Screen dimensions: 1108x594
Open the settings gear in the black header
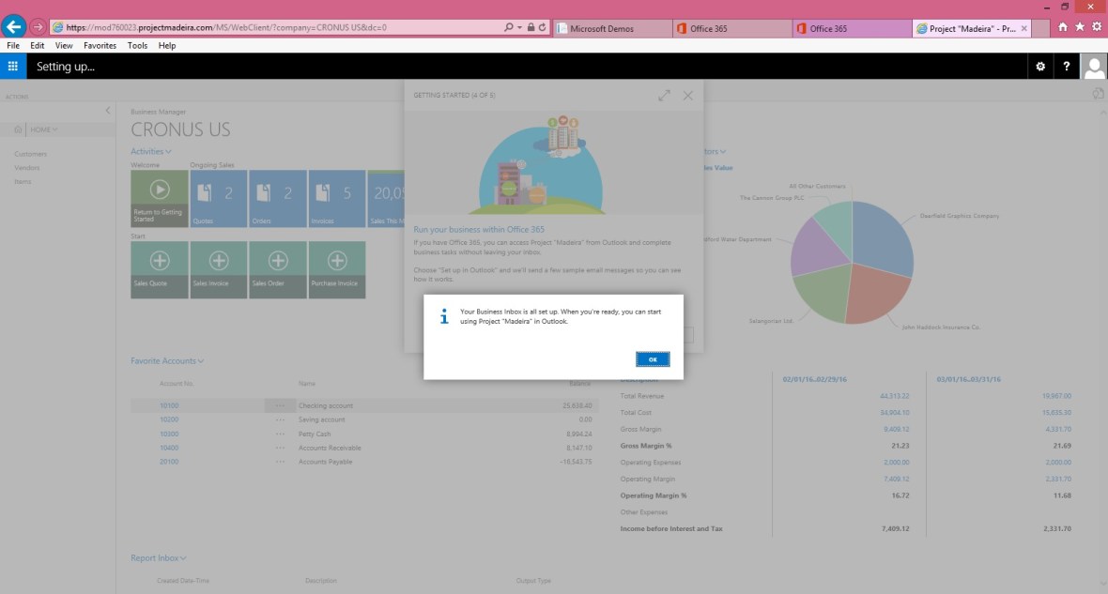coord(1039,67)
